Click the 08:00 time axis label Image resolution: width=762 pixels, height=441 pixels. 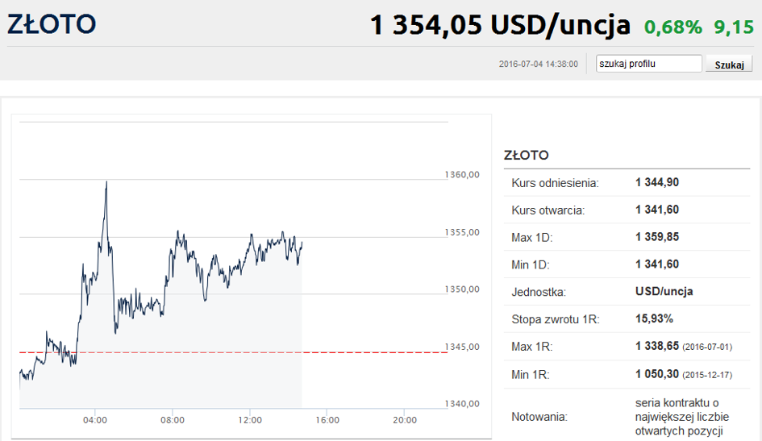click(x=173, y=420)
